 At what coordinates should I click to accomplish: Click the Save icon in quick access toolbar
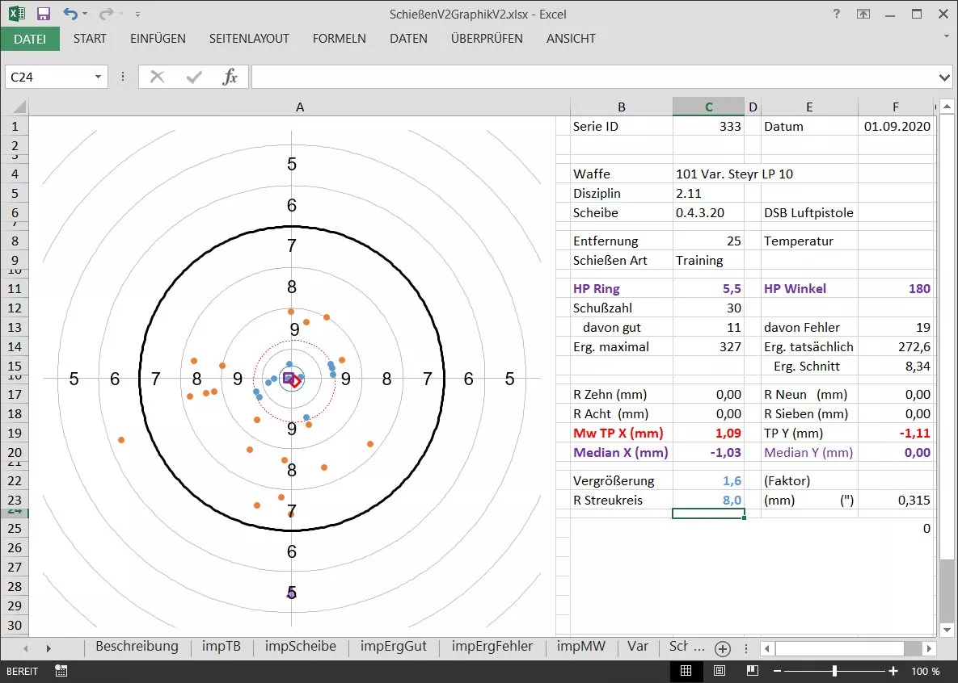click(x=44, y=14)
